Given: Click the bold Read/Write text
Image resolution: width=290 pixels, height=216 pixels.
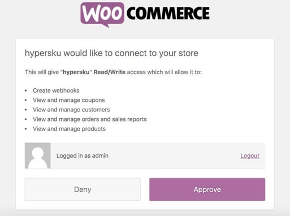Looking at the screenshot, I should pos(110,72).
